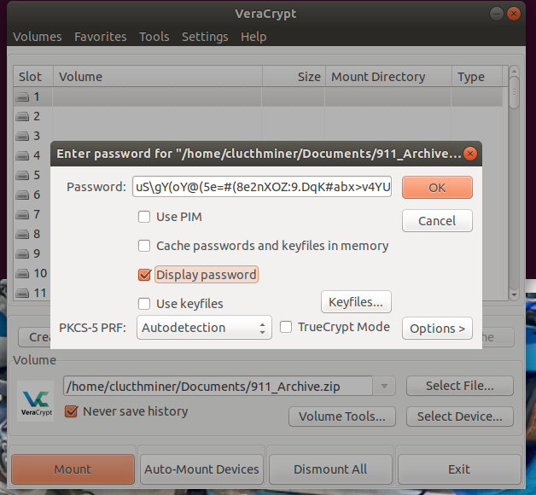The image size is (536, 495).
Task: Click the Mount button
Action: tap(73, 469)
